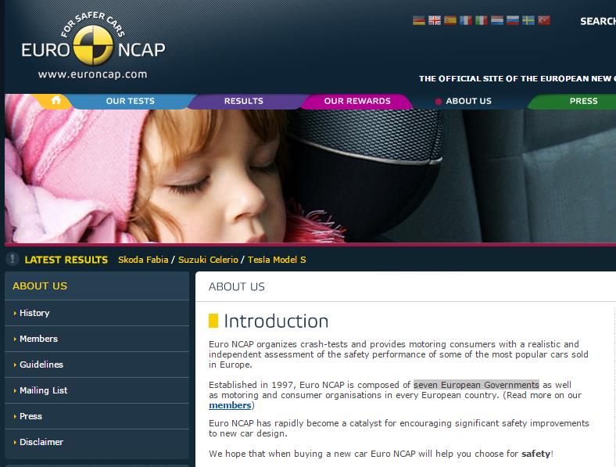Switch language using the German flag

(x=418, y=21)
